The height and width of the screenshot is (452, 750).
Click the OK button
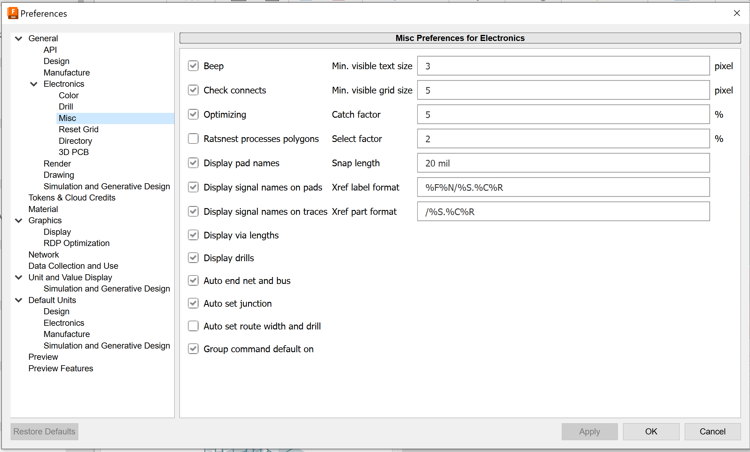tap(651, 431)
